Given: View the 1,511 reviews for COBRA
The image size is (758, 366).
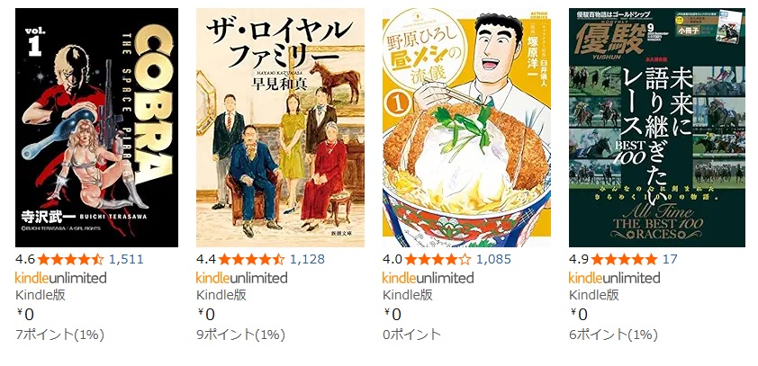Looking at the screenshot, I should [126, 259].
